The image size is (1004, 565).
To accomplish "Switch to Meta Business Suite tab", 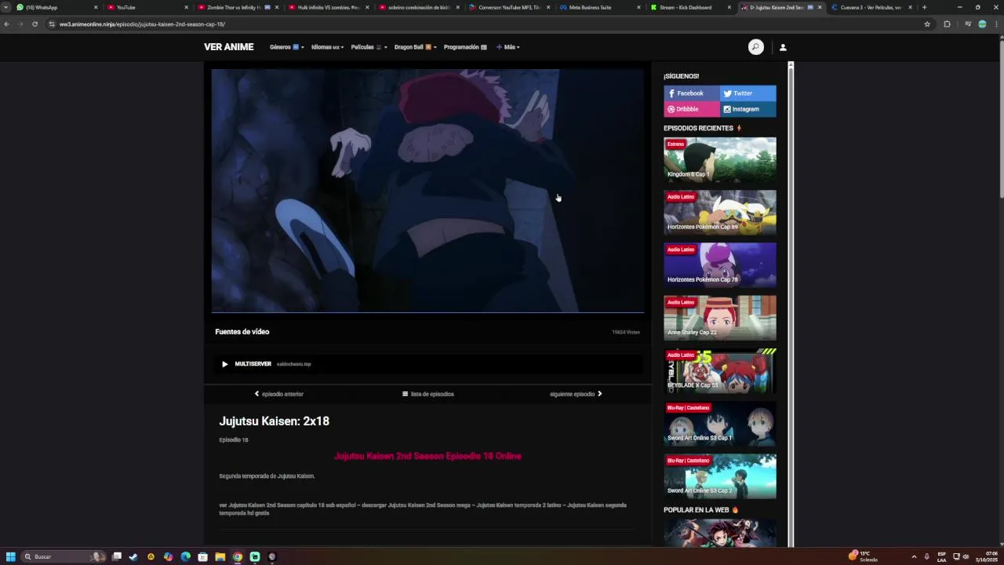I will coord(599,7).
